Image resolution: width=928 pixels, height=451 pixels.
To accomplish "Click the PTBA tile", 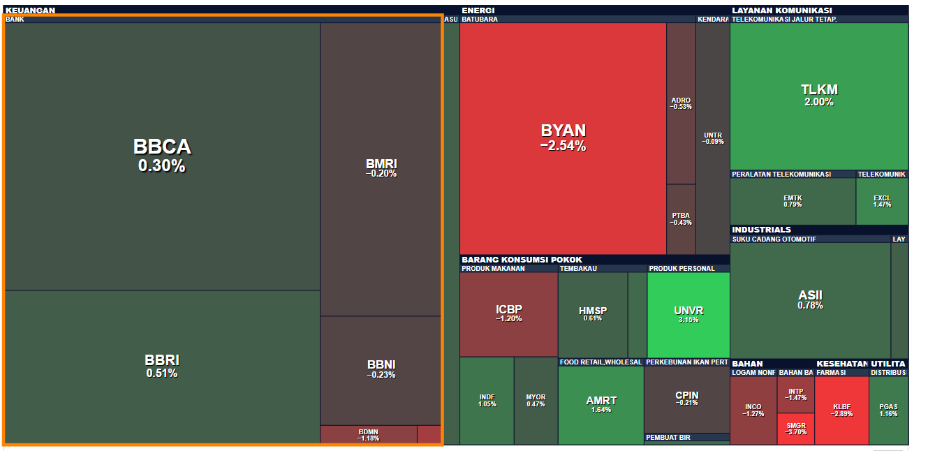I will pyautogui.click(x=681, y=219).
